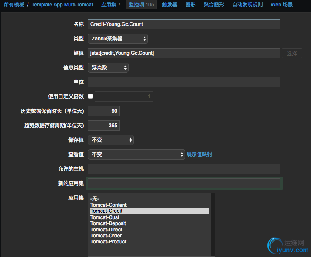Viewport: 311px width, 257px height.
Task: Switch to the 应用集 tab
Action: pyautogui.click(x=110, y=5)
